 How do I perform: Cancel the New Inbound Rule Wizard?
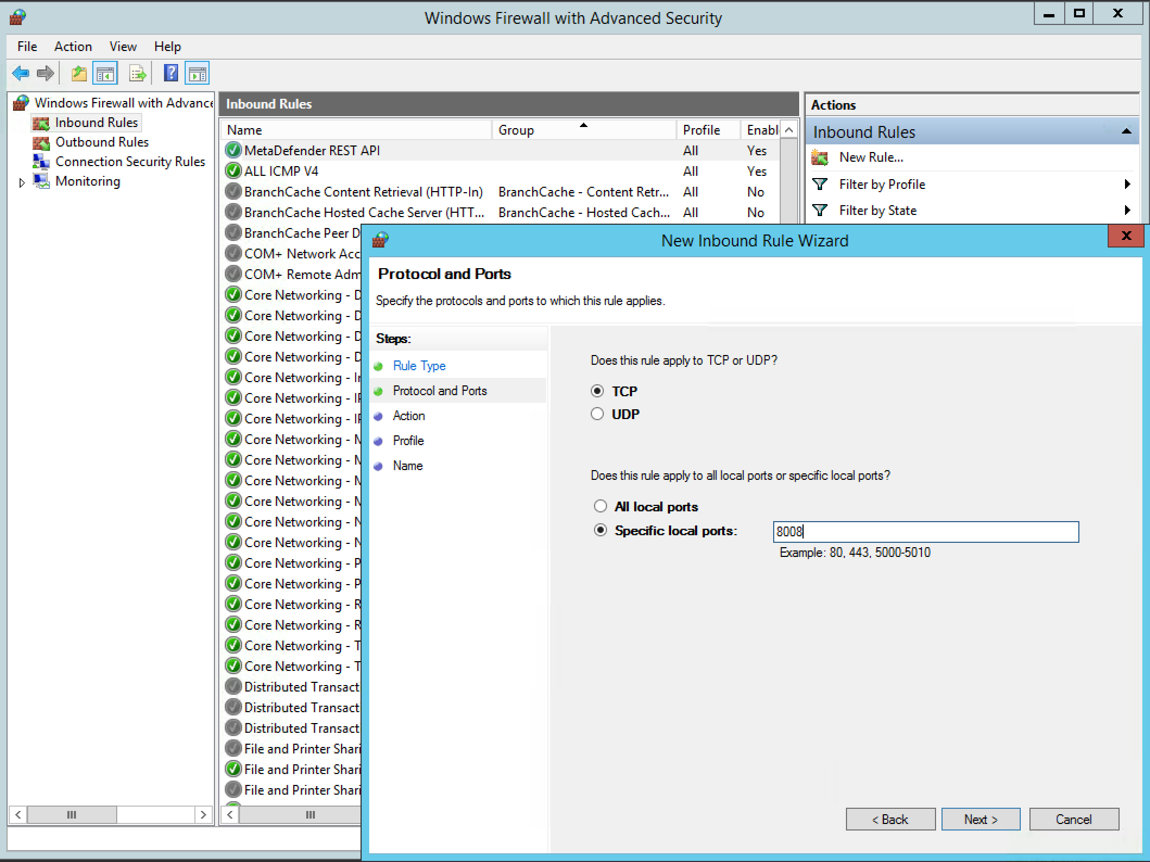[1074, 819]
